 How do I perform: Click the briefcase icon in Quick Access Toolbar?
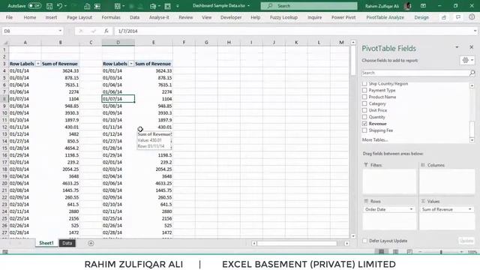153,6
